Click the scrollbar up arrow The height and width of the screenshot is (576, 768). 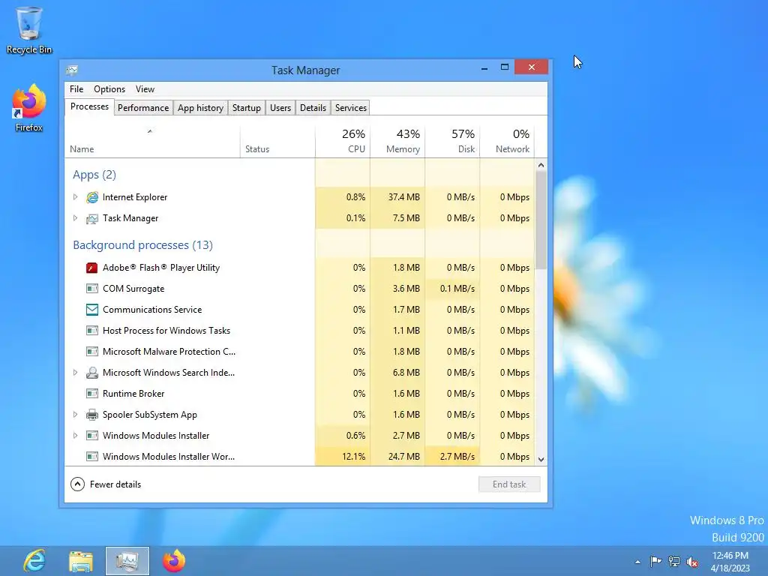click(541, 165)
